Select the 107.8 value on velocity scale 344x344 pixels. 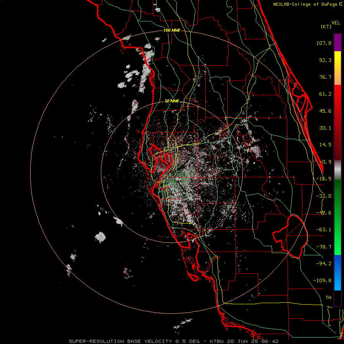click(x=324, y=43)
